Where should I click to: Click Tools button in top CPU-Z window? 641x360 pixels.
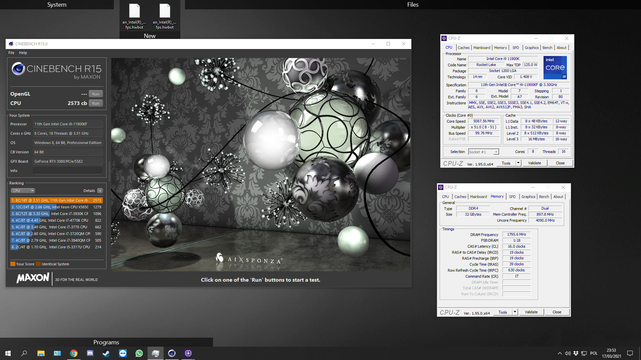click(x=506, y=163)
